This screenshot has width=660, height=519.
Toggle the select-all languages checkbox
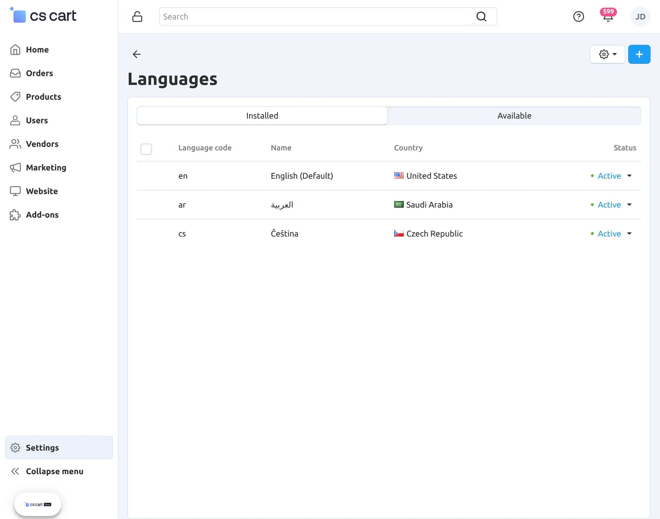tap(146, 149)
